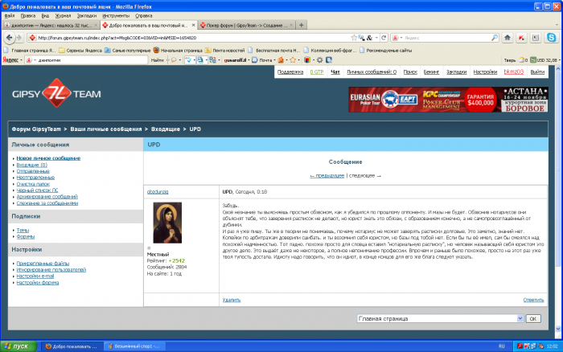The width and height of the screenshot is (563, 352).
Task: Open the Закладки menu
Action: click(x=87, y=16)
